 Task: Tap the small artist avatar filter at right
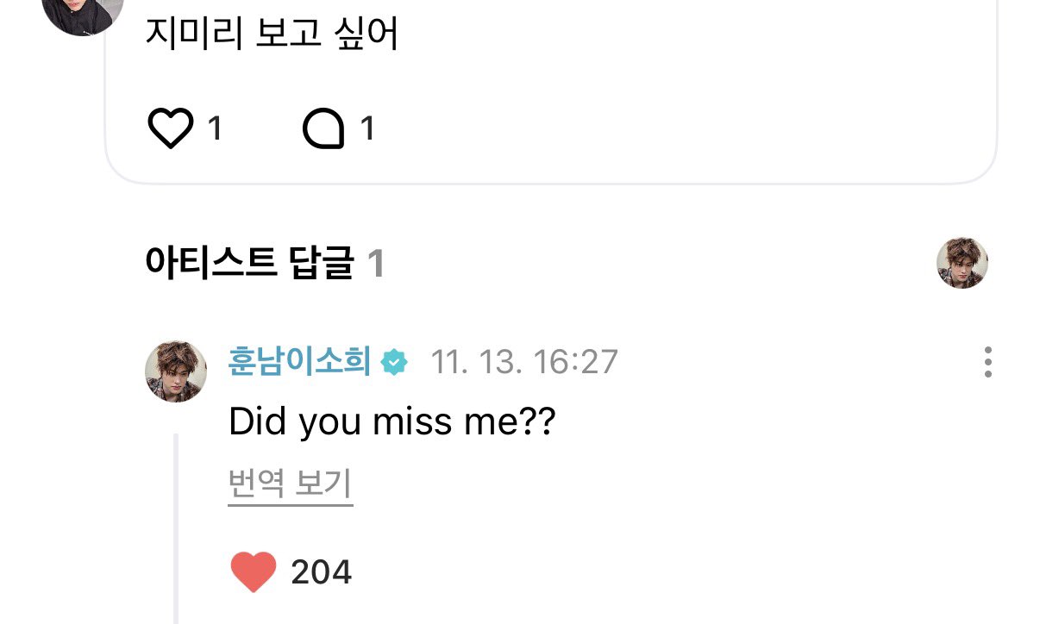pyautogui.click(x=962, y=263)
